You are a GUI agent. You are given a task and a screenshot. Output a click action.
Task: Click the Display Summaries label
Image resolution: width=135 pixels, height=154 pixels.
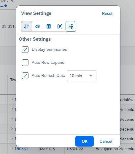coord(49,49)
